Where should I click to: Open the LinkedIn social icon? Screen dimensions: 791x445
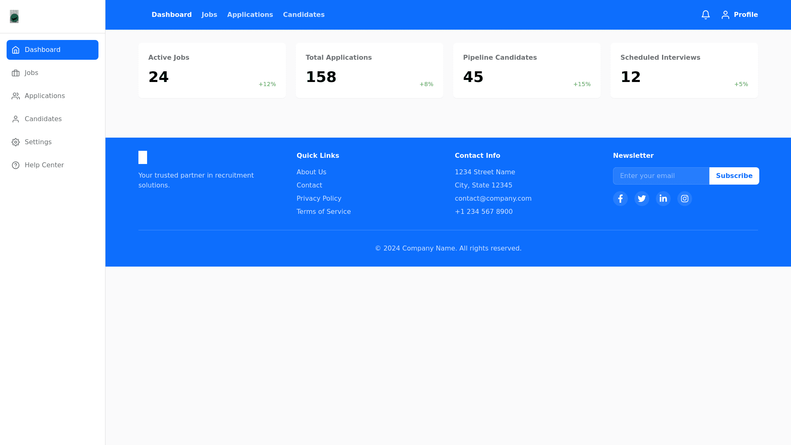click(x=663, y=199)
